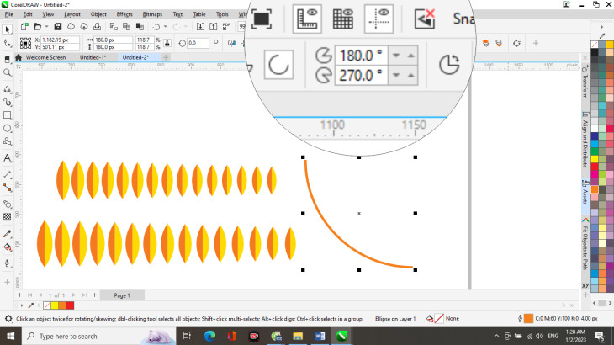Select the Crop tool

tap(7, 59)
